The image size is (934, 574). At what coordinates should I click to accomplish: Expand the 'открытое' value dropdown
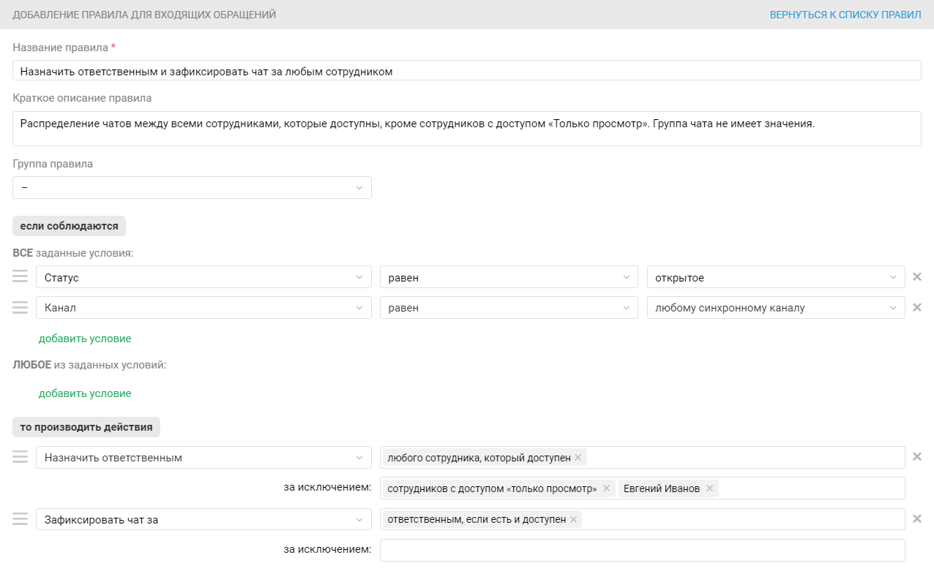[x=775, y=278]
